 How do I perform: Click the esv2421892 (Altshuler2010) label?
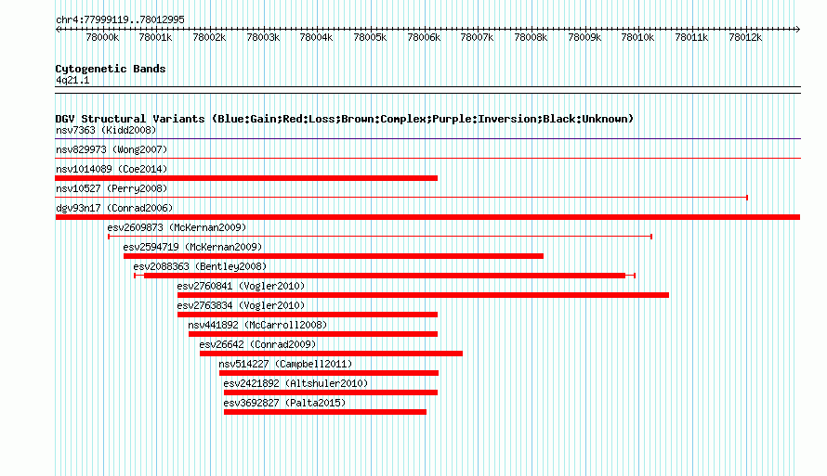(295, 383)
